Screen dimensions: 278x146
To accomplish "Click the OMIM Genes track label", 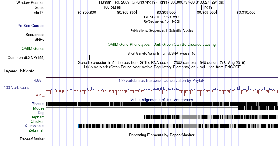I will tap(33, 48).
